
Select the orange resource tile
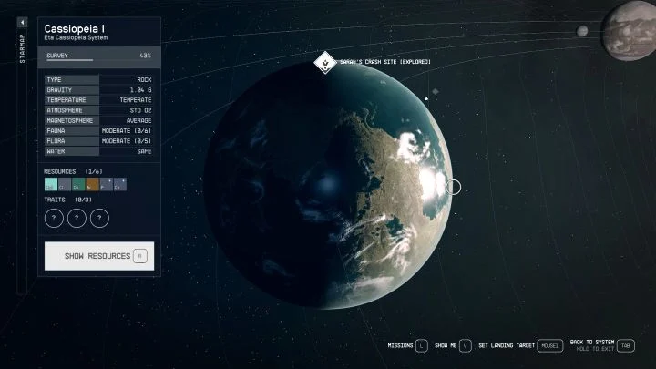(92, 185)
